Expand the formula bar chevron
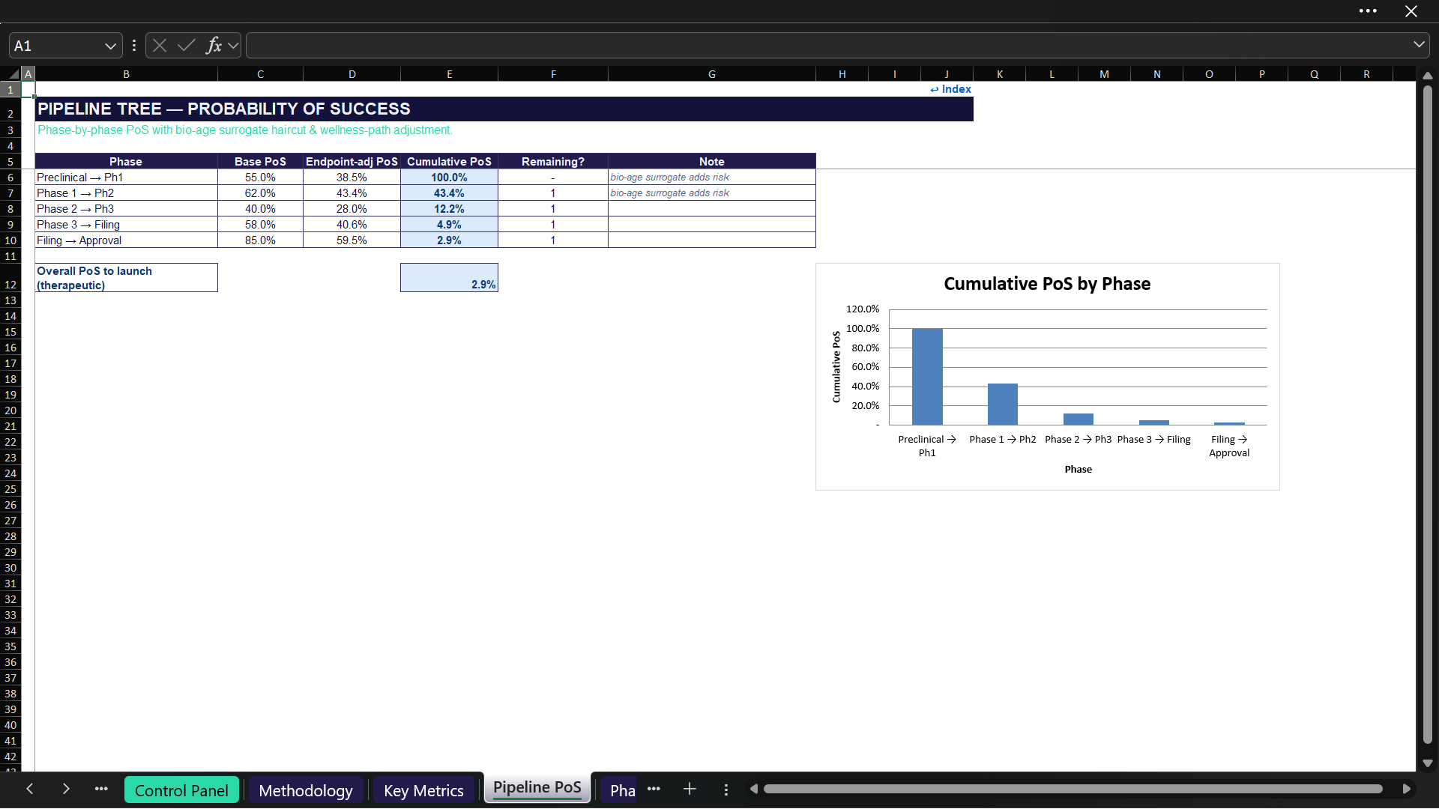Image resolution: width=1439 pixels, height=809 pixels. click(1419, 45)
